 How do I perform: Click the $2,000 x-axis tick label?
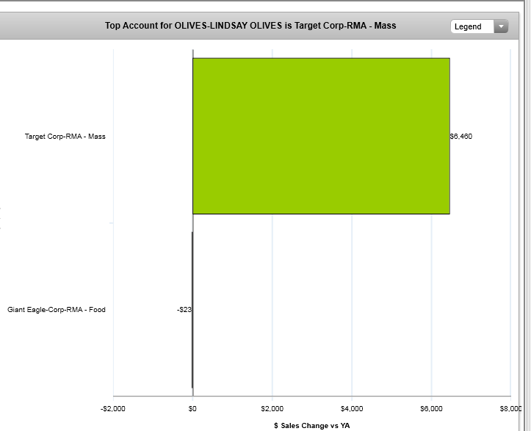pyautogui.click(x=272, y=408)
